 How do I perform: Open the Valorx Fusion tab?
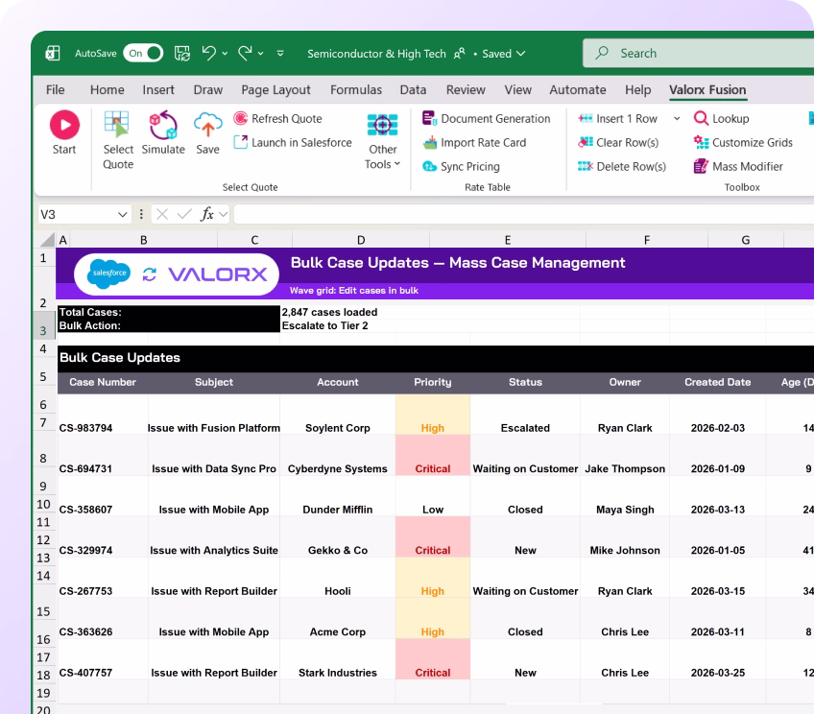click(707, 90)
